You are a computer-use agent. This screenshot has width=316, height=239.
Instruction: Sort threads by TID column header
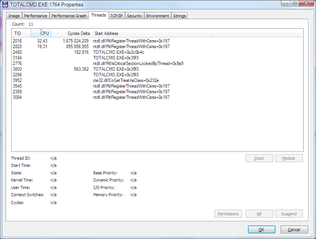(21, 33)
